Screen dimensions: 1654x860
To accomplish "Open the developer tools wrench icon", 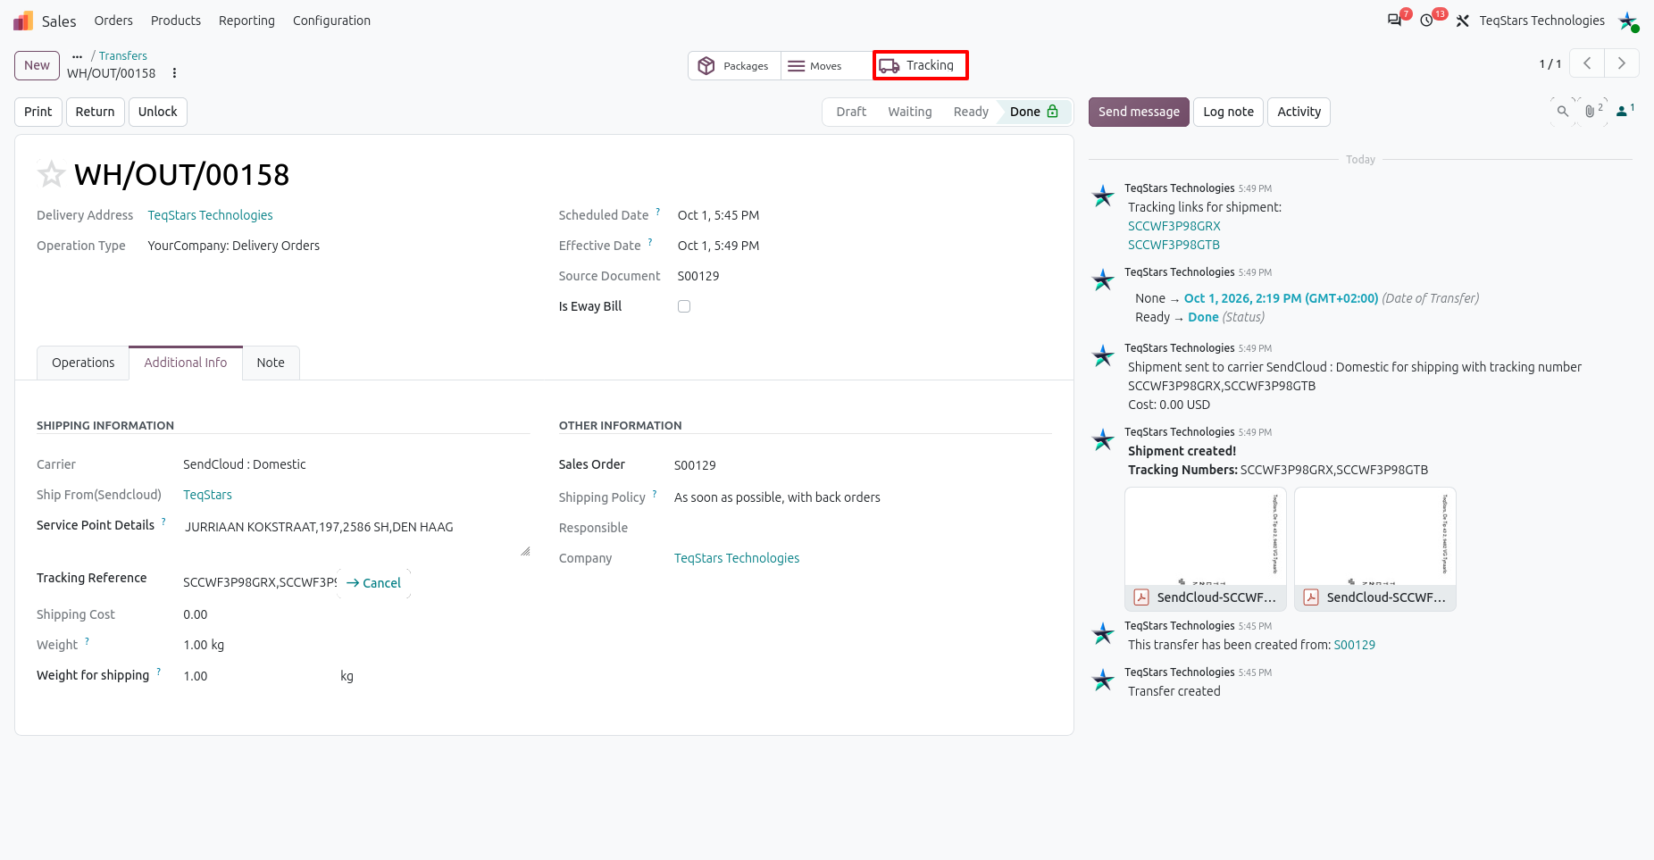I will [1462, 21].
